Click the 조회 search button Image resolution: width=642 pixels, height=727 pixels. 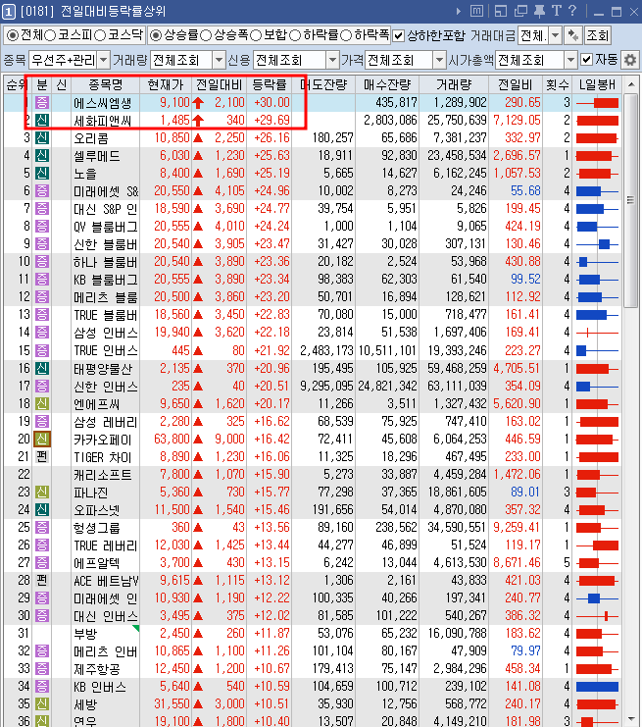(x=597, y=35)
